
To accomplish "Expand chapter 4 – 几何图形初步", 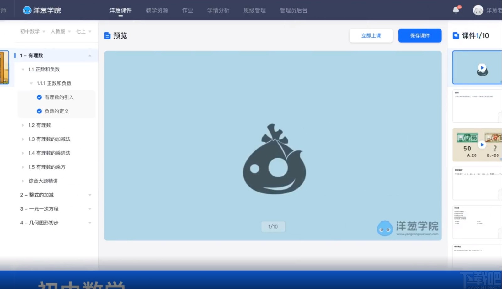I will [x=90, y=223].
